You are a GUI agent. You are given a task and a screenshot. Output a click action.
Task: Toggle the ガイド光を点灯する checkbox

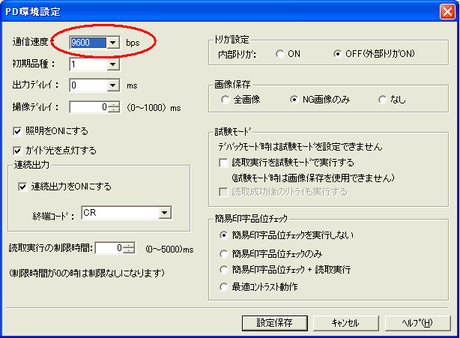pos(17,151)
